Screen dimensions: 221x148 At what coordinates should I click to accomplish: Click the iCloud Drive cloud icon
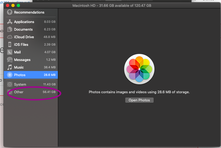(x=10, y=37)
